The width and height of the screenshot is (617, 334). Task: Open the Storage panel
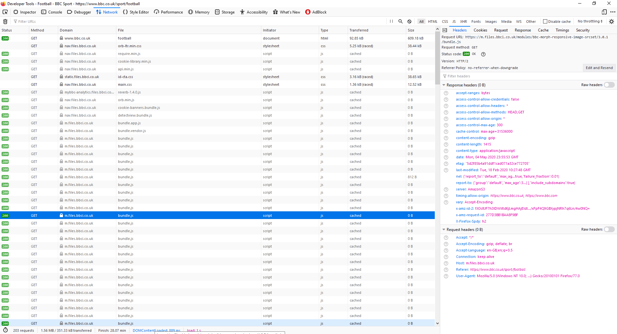coord(225,12)
